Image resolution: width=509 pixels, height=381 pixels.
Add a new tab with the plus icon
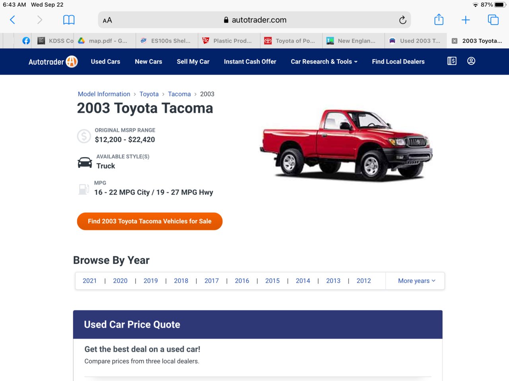coord(466,20)
